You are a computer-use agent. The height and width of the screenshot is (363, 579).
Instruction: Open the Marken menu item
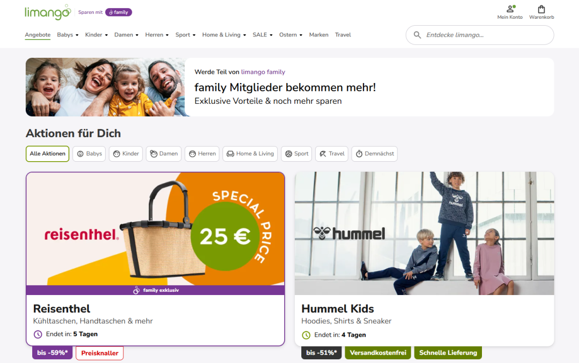click(x=318, y=35)
